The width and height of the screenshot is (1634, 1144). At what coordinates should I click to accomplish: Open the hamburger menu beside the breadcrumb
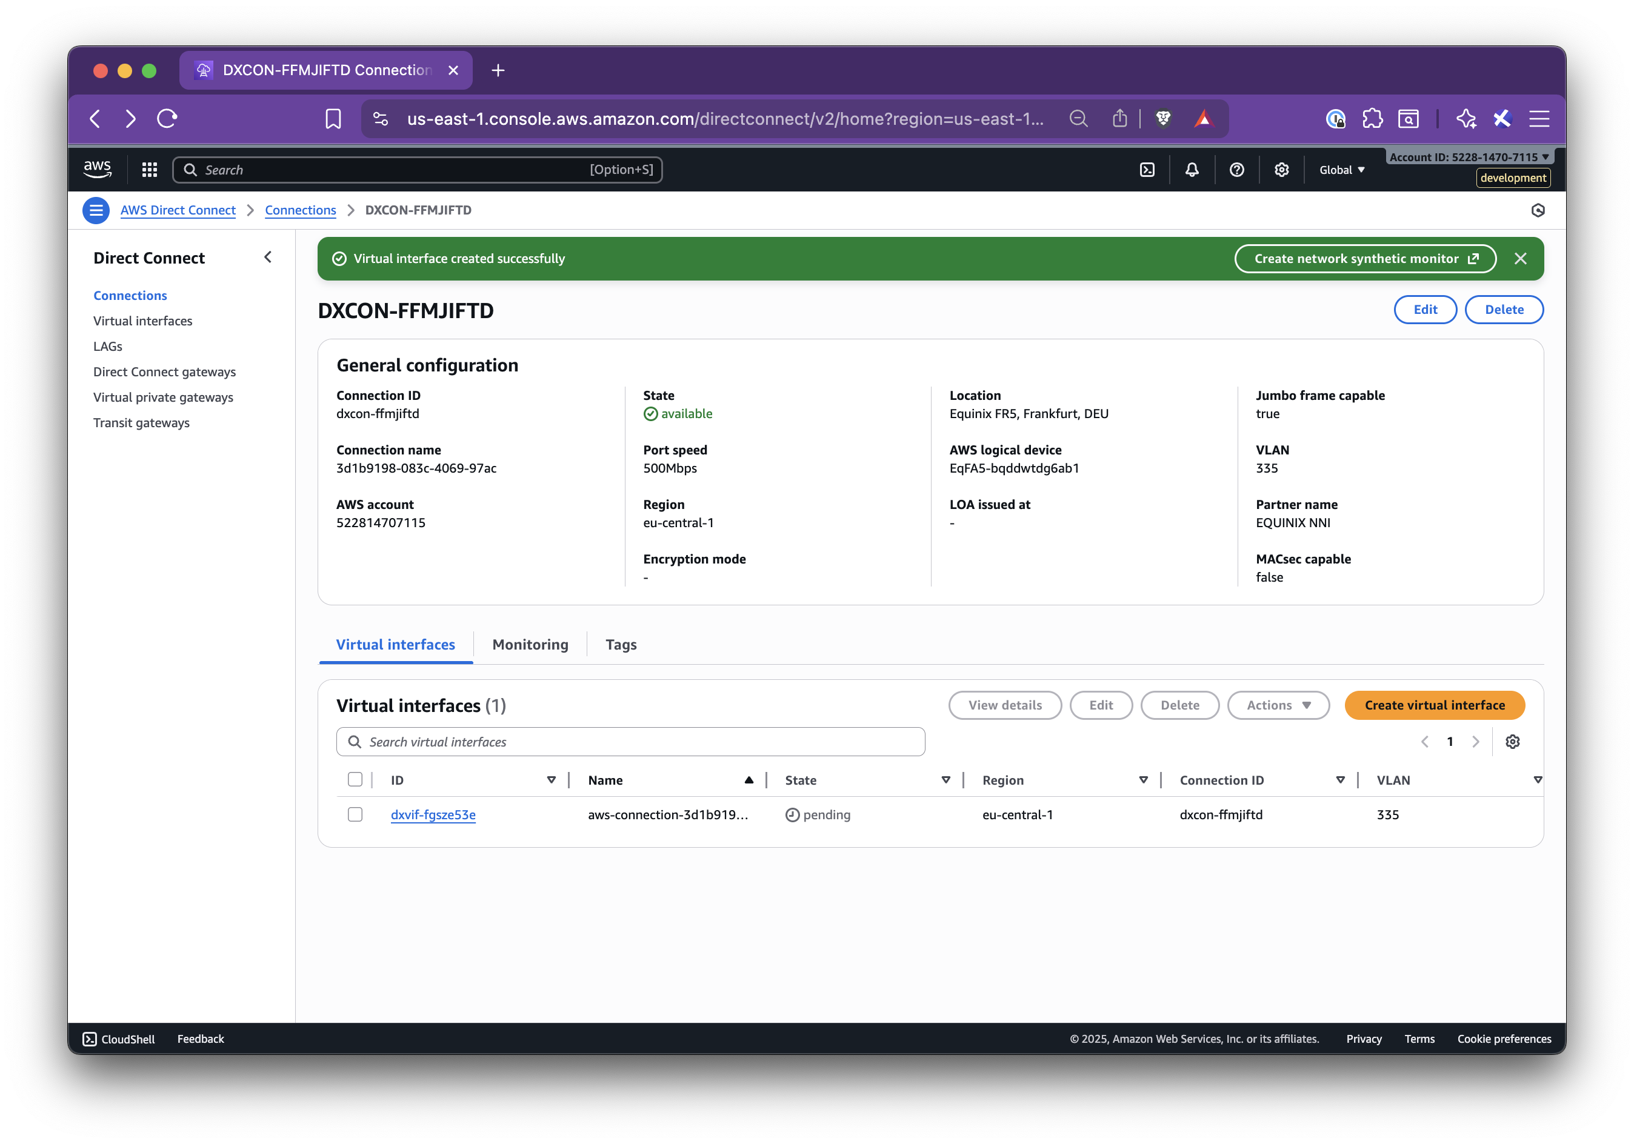95,210
